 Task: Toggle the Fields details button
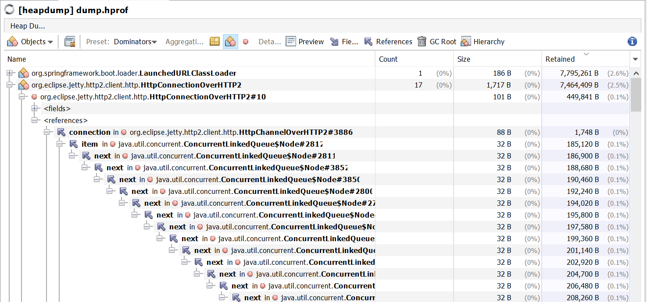[344, 42]
